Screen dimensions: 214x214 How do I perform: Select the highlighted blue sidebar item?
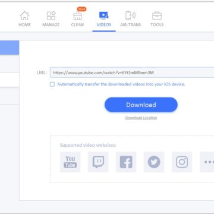[10, 48]
